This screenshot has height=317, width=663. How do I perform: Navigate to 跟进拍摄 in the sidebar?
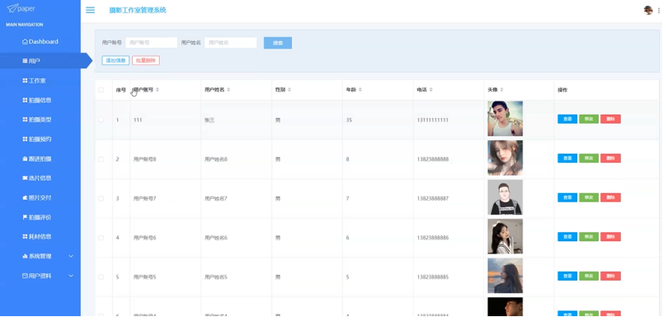pos(37,158)
